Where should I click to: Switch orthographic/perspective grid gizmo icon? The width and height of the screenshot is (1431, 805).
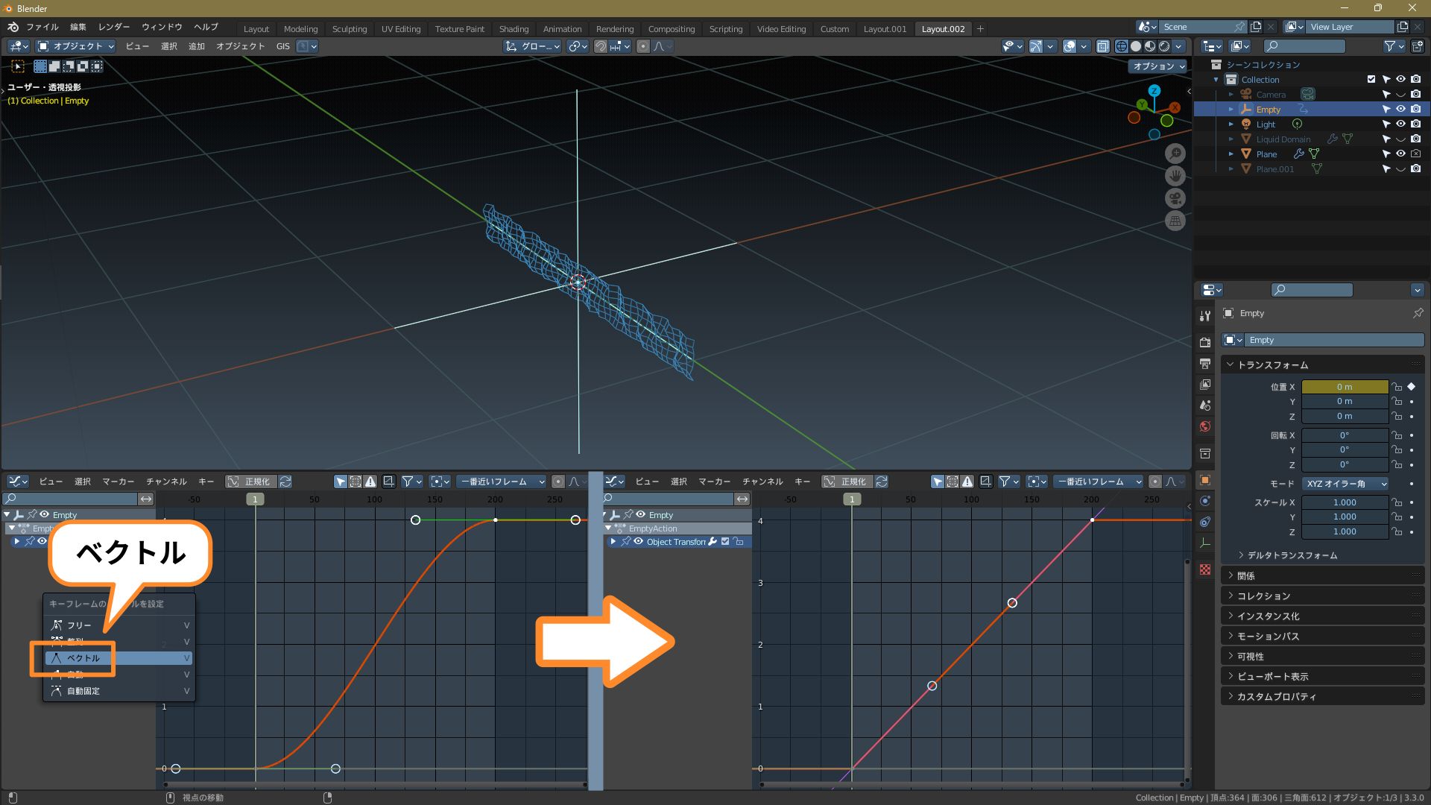(1175, 221)
